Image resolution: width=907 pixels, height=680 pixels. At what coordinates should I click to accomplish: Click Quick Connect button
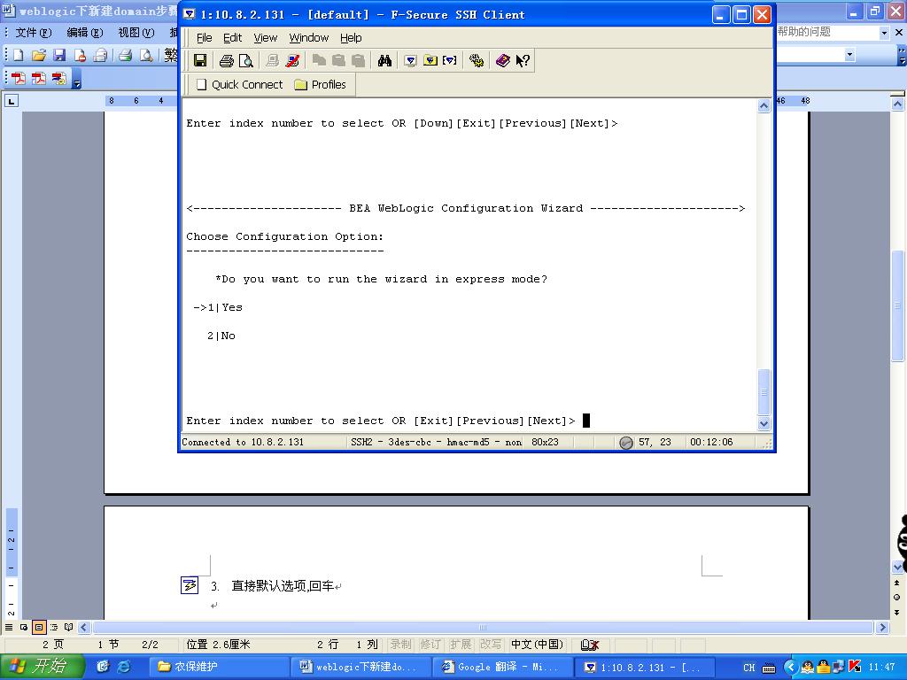coord(239,84)
